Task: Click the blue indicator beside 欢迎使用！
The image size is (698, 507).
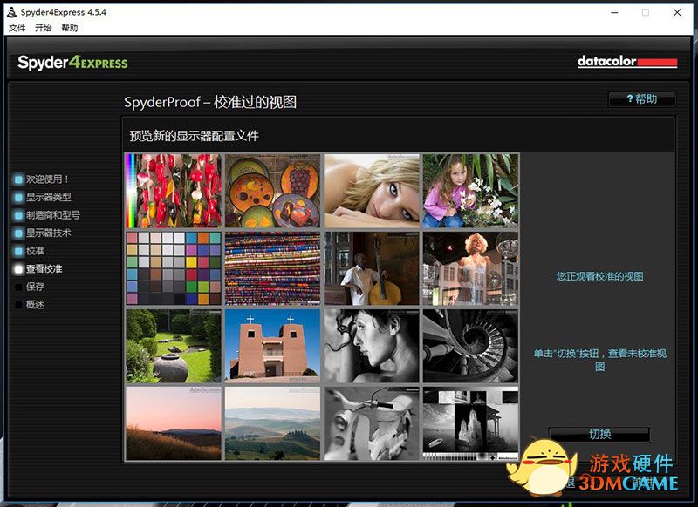Action: tap(18, 179)
